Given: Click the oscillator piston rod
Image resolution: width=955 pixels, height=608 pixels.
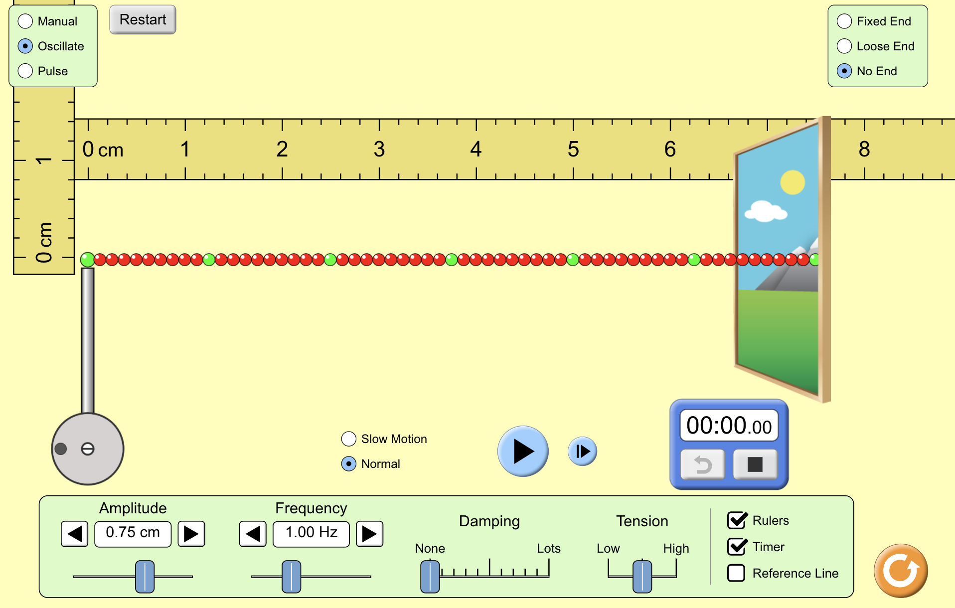Looking at the screenshot, I should tap(88, 340).
